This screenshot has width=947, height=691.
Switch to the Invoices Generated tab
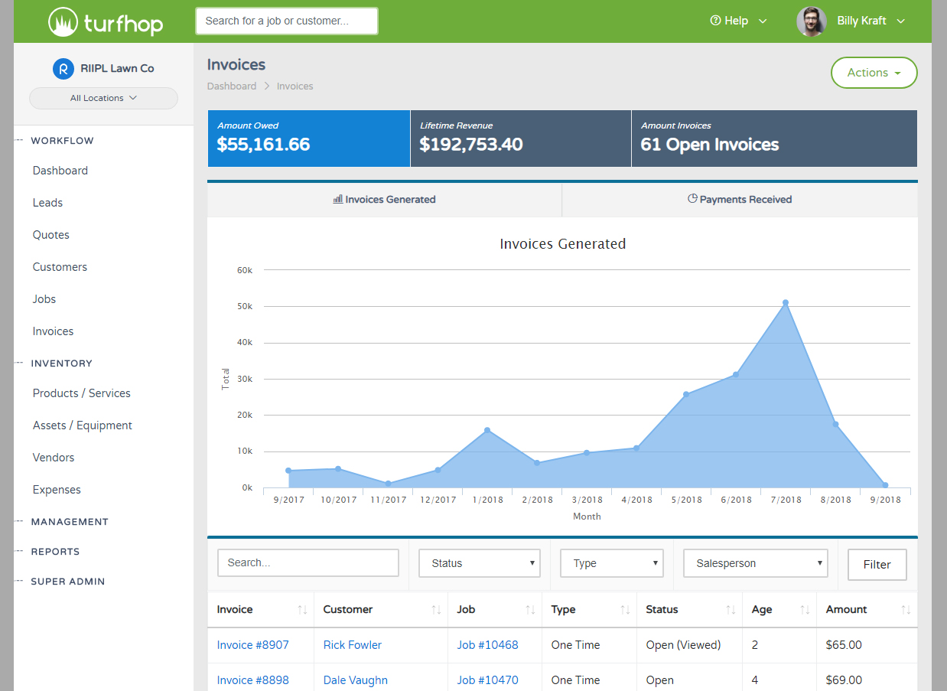[x=384, y=199]
